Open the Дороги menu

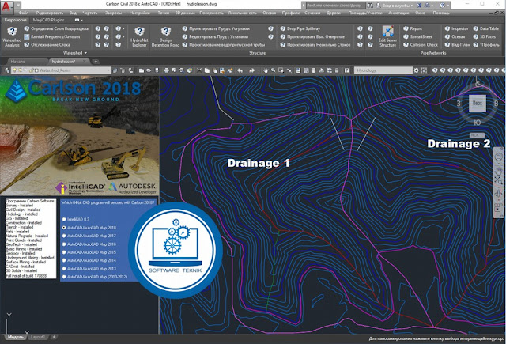tap(334, 13)
